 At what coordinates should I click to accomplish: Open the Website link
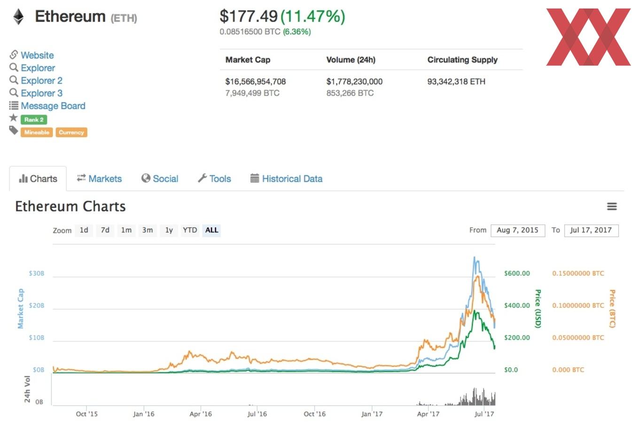[x=37, y=55]
